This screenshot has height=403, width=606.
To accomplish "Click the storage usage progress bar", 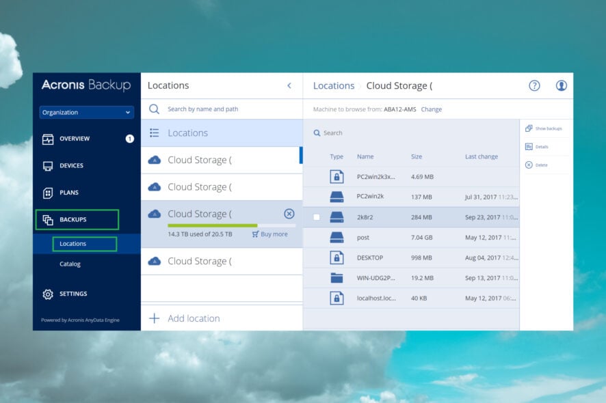I will click(x=231, y=225).
